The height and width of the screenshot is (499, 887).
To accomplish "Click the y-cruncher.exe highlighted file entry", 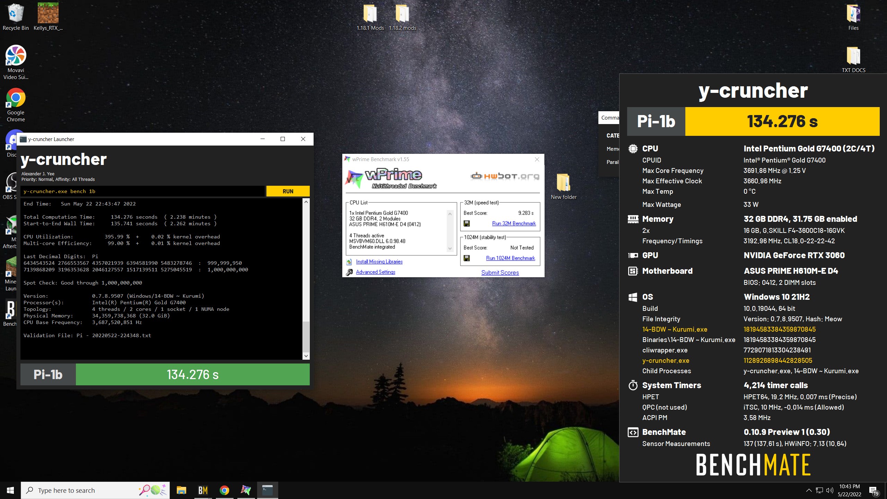I will (x=666, y=361).
